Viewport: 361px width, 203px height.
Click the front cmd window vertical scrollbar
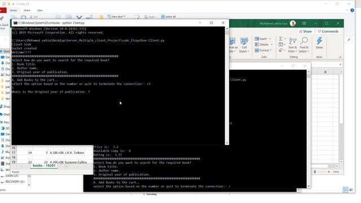click(x=227, y=86)
